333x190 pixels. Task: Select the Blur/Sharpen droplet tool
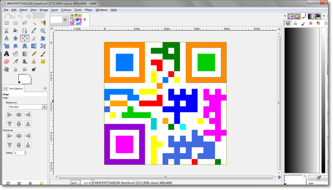point(15,69)
